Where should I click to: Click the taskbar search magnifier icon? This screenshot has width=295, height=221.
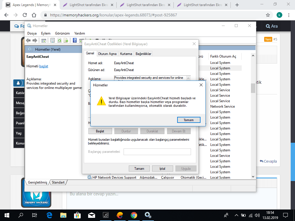pos(20,215)
